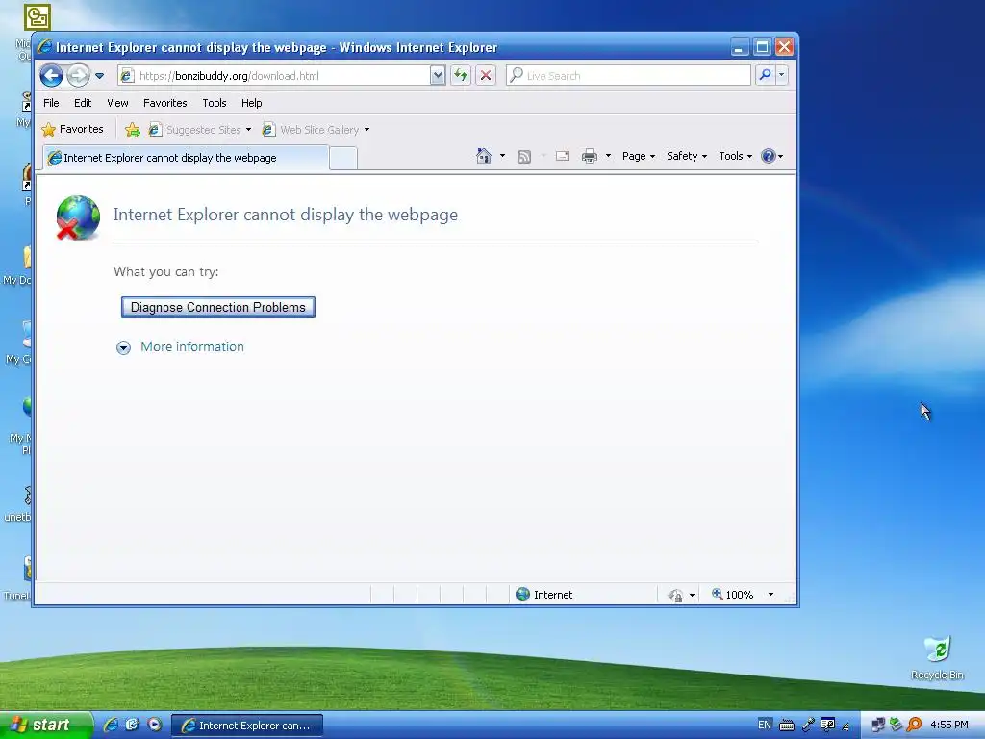The width and height of the screenshot is (985, 739).
Task: Expand the More information arrow circle
Action: [123, 347]
